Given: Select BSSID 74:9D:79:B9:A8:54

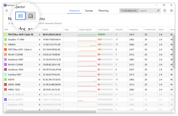Looking at the screenshot, I should (x=52, y=40).
